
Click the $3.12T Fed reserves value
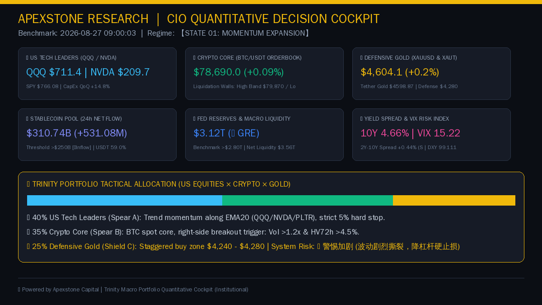226,133
